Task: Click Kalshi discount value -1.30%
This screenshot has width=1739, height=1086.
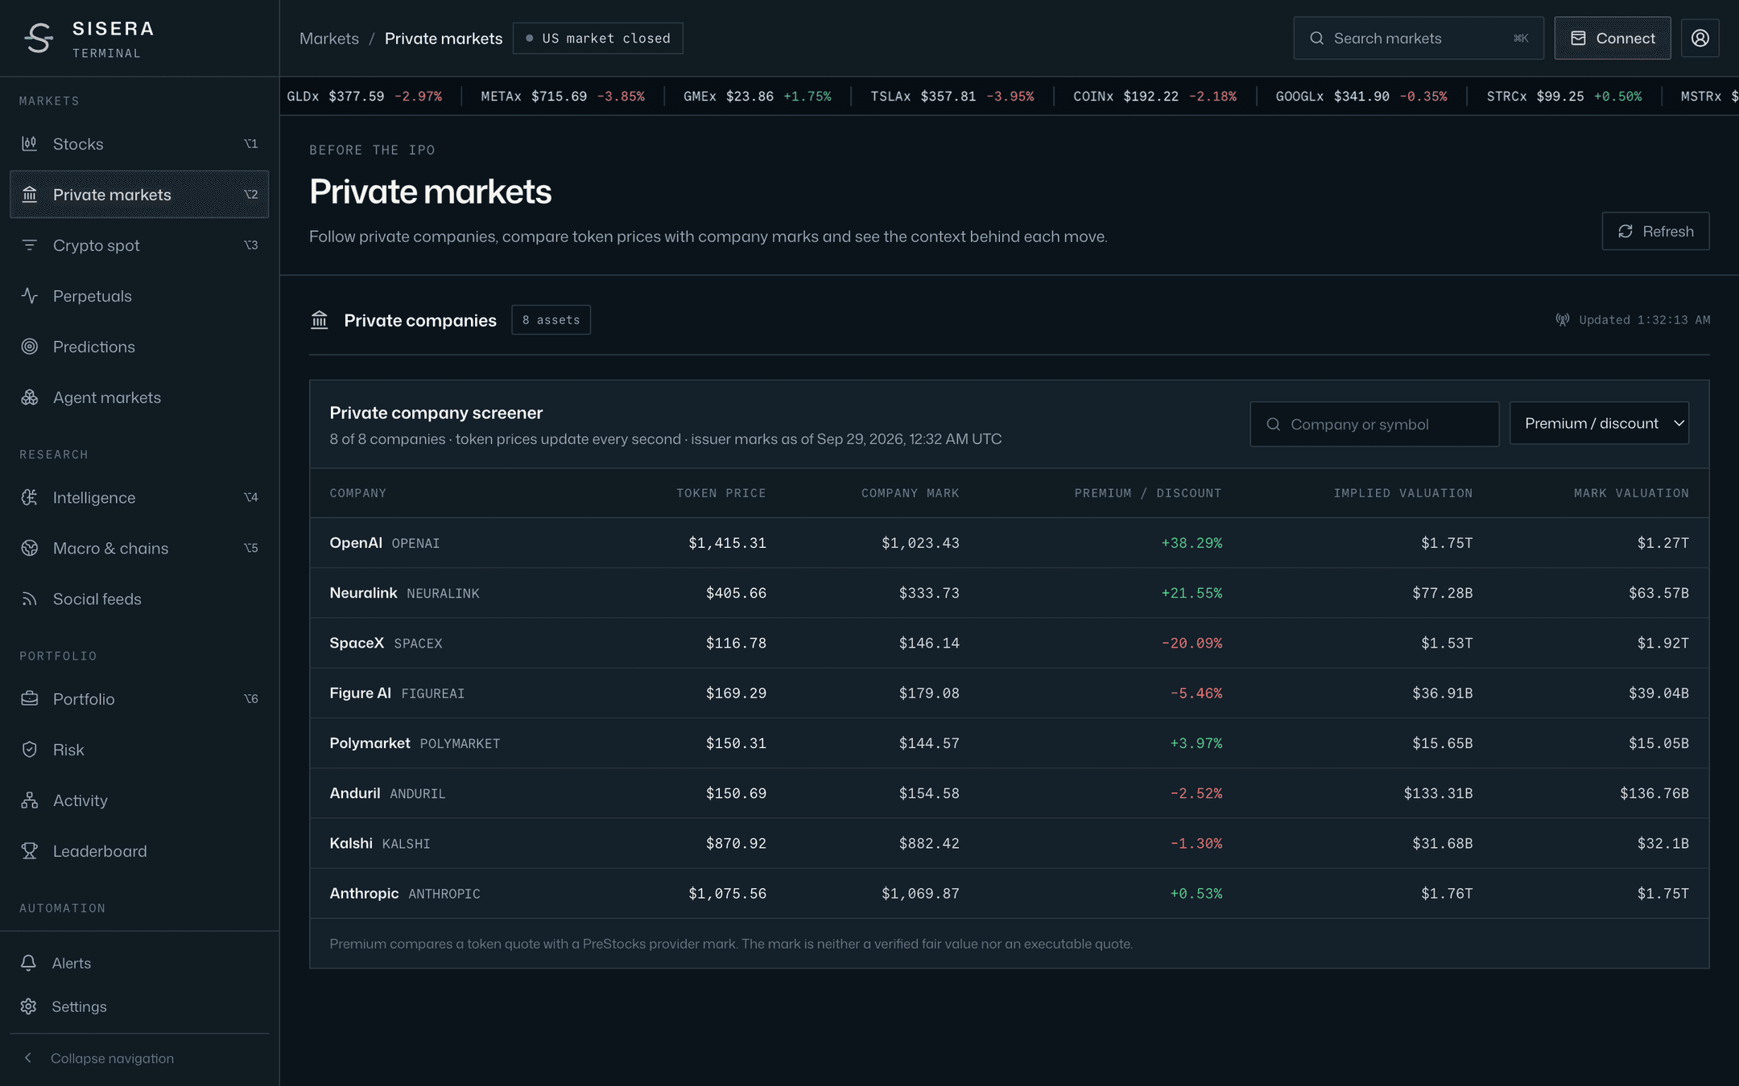Action: click(x=1196, y=843)
